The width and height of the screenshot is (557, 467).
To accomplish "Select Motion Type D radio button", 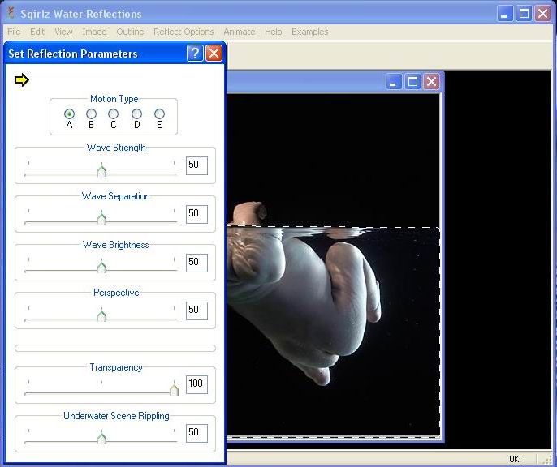I will (x=136, y=114).
